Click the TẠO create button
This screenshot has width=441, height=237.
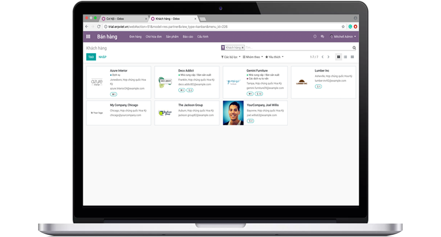pyautogui.click(x=90, y=57)
